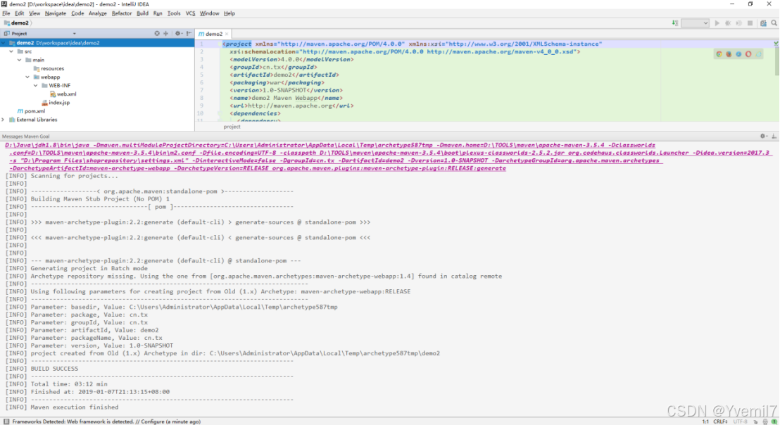Click the project breadcrumb below editor
The image size is (780, 425).
pyautogui.click(x=232, y=127)
